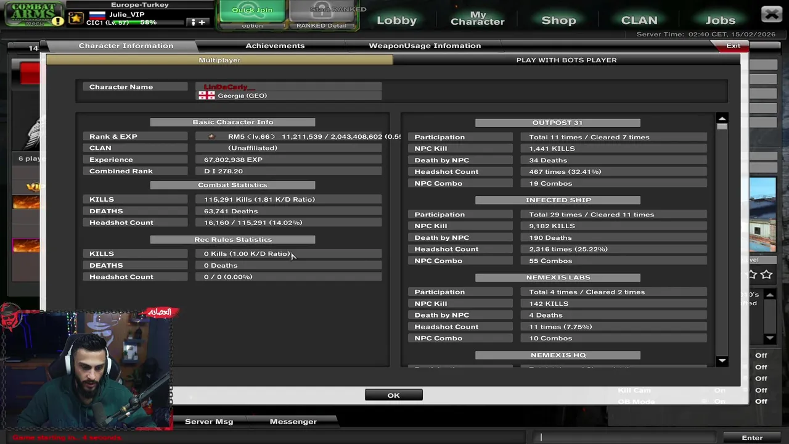The image size is (789, 444).
Task: Click '2,316 times (25.22%)' headshot value
Action: coord(568,249)
